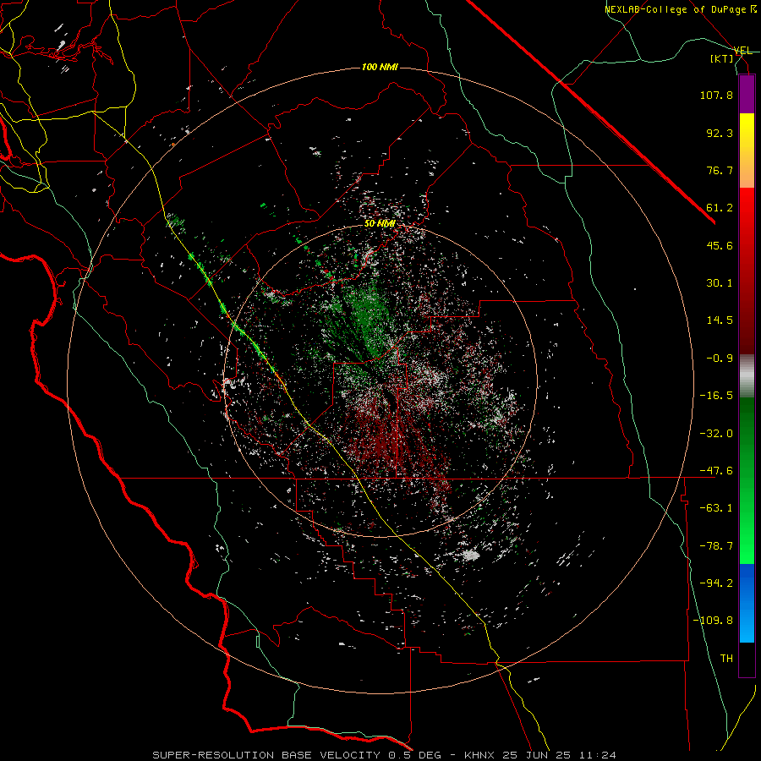Image resolution: width=761 pixels, height=761 pixels.
Task: Click the 11:24 timestamp in caption
Action: point(599,755)
